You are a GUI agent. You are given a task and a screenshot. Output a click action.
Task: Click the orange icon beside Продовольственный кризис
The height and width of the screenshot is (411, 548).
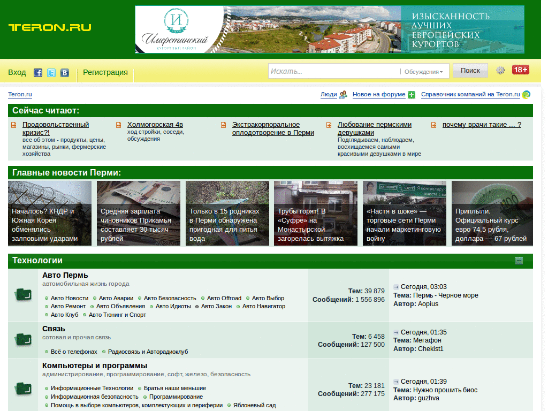pos(13,125)
